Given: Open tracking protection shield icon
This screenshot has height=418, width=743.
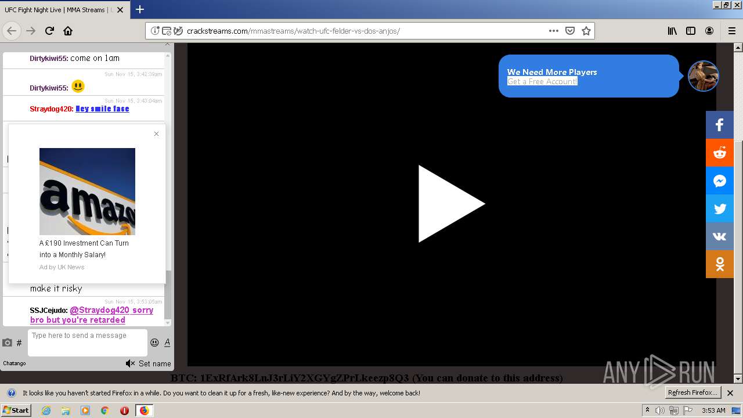Looking at the screenshot, I should coord(178,31).
